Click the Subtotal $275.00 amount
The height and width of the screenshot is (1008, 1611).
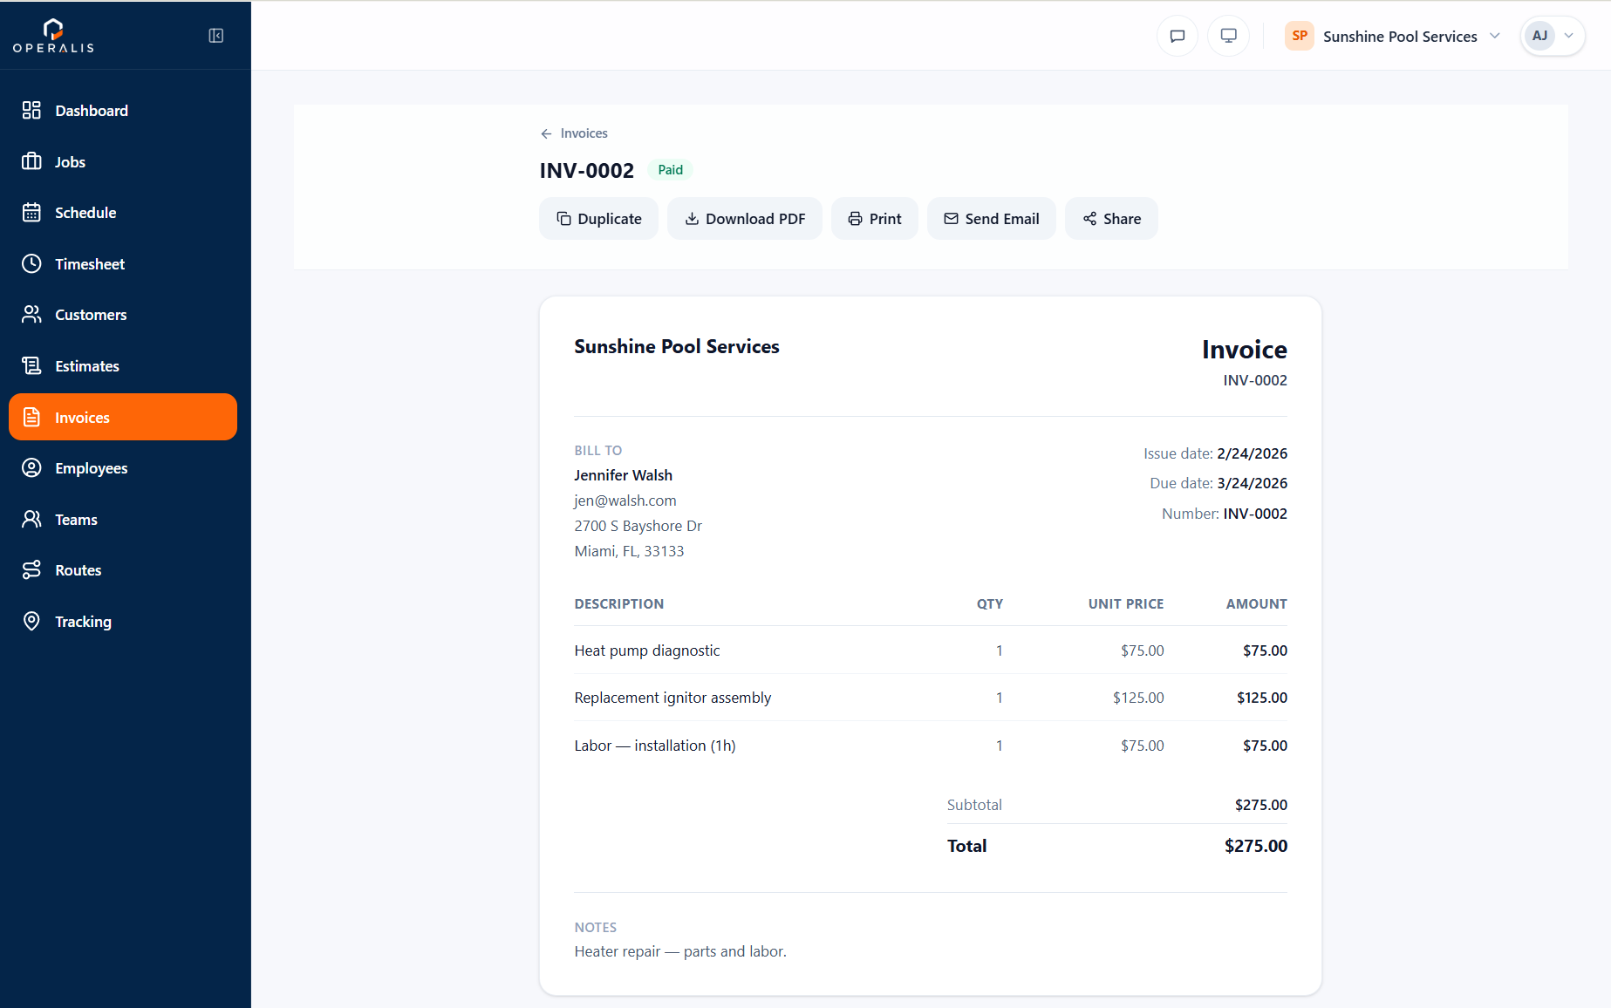coord(1260,805)
